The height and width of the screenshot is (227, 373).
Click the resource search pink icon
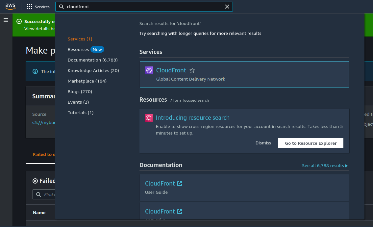149,118
